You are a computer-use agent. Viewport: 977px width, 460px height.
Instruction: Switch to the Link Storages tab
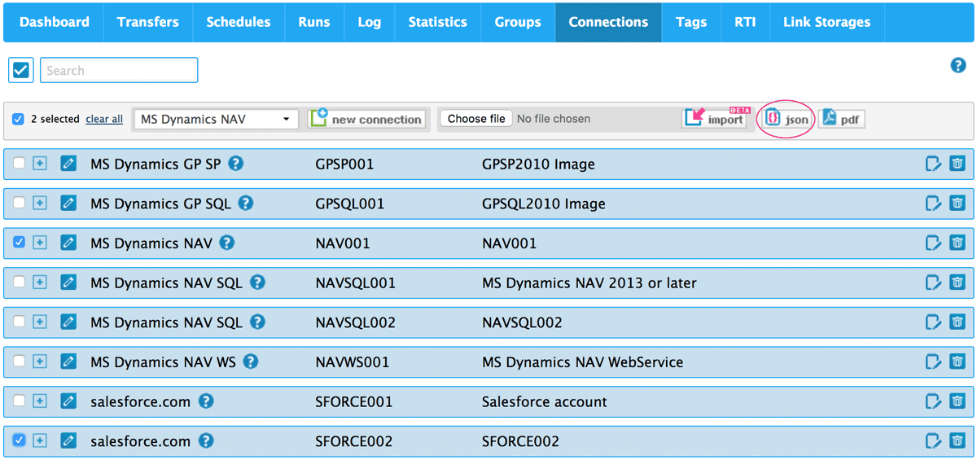pyautogui.click(x=826, y=22)
